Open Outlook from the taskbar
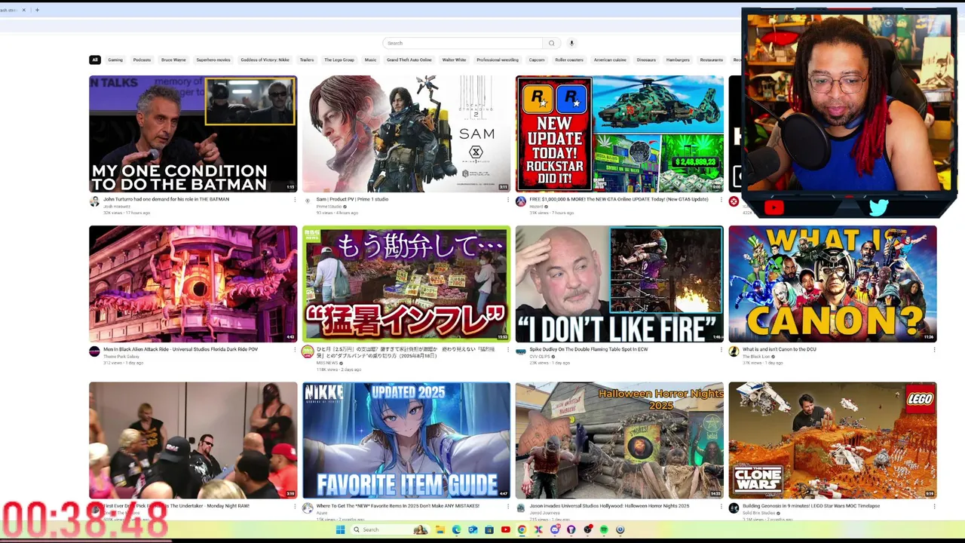This screenshot has height=543, width=965. click(x=473, y=529)
